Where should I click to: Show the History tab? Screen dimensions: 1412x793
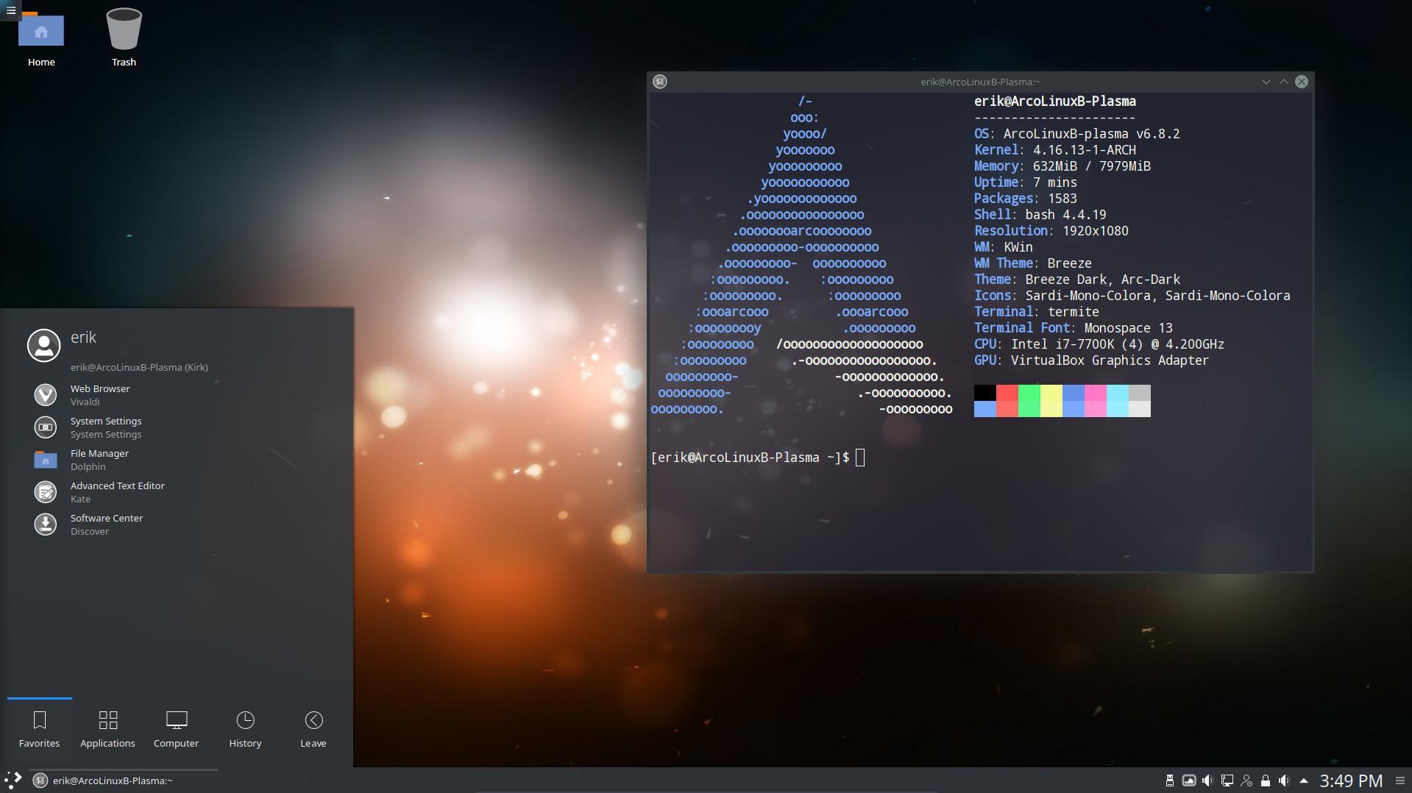point(245,729)
